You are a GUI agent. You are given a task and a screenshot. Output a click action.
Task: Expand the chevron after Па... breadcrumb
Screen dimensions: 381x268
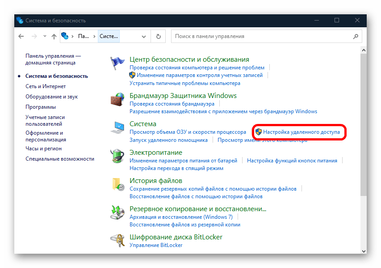click(x=94, y=37)
